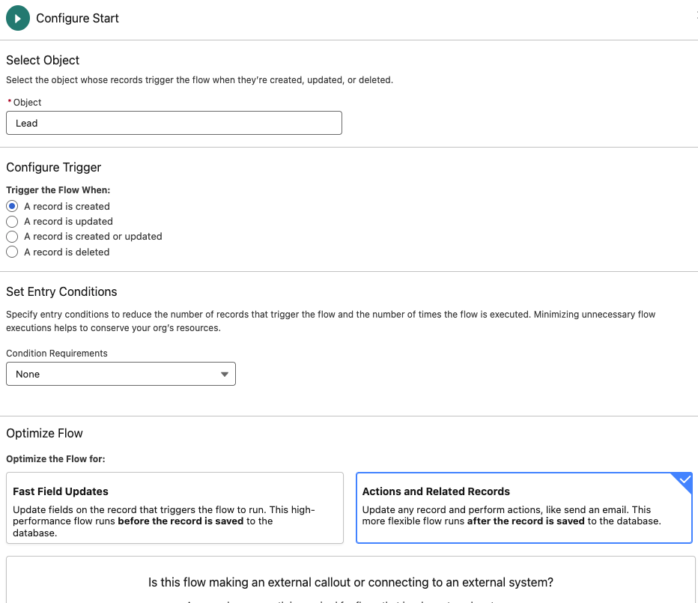Click the green Start play icon
Screen dimensions: 698x603
point(18,18)
